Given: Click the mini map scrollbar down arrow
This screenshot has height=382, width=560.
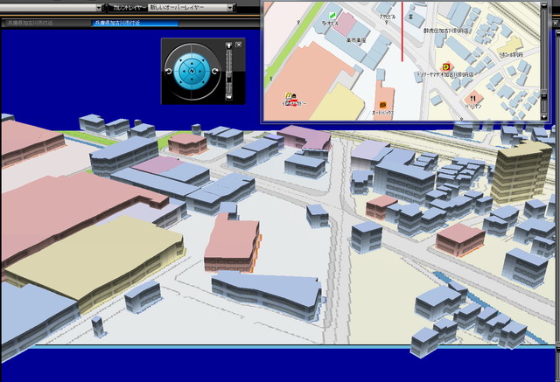Looking at the screenshot, I should tap(544, 117).
